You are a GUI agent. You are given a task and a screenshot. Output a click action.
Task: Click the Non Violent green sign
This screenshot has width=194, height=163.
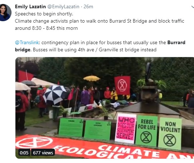click(x=170, y=134)
